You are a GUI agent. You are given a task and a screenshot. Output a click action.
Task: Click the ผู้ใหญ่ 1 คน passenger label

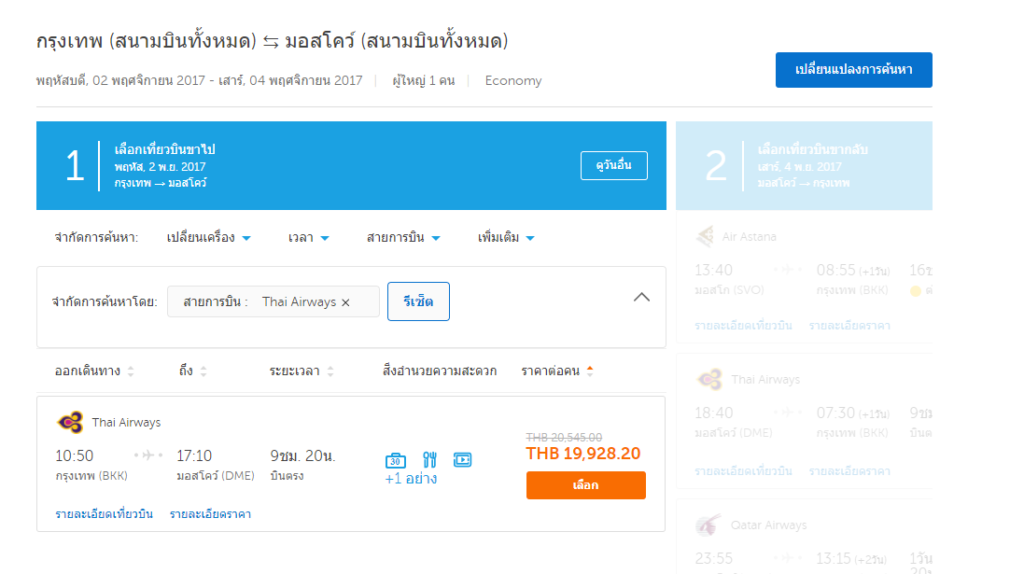click(x=423, y=80)
